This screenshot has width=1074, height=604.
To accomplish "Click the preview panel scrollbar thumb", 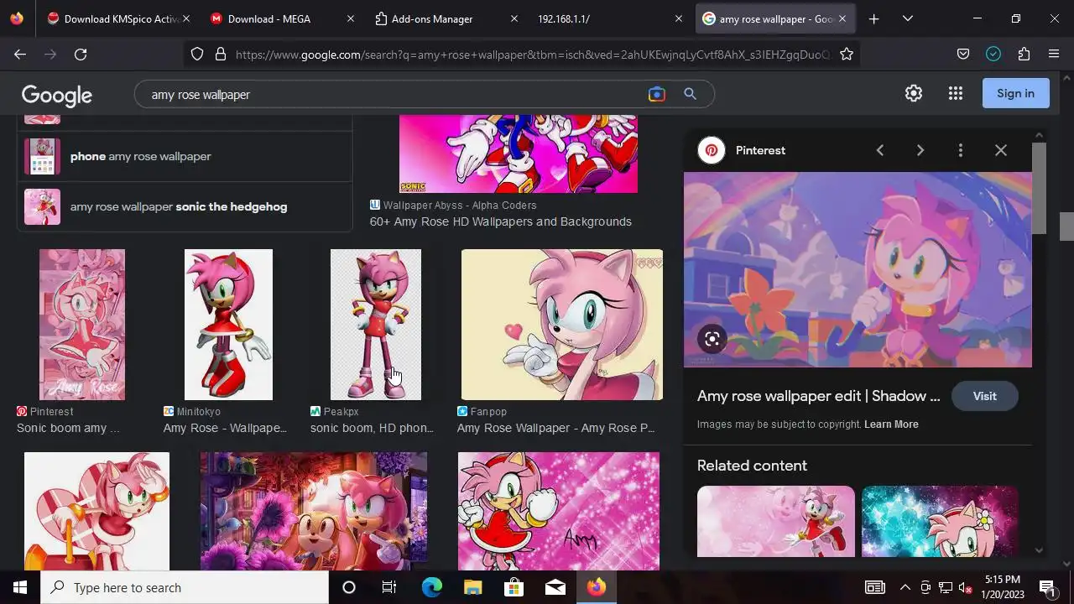I will point(1039,189).
